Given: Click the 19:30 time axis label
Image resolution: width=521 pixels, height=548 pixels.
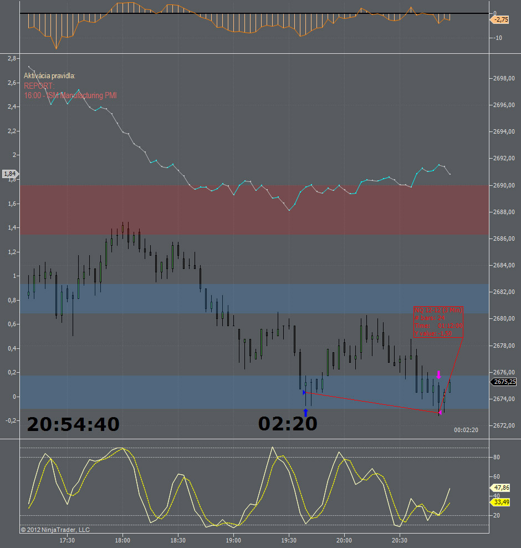Looking at the screenshot, I should [x=289, y=540].
